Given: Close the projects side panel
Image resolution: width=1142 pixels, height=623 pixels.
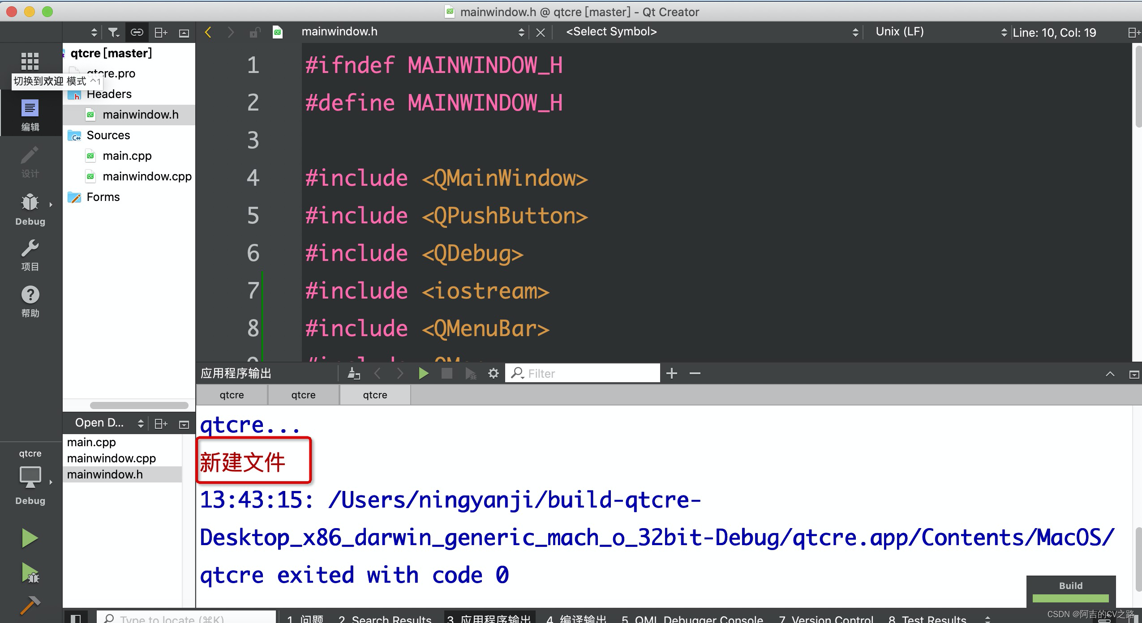Looking at the screenshot, I should [184, 33].
